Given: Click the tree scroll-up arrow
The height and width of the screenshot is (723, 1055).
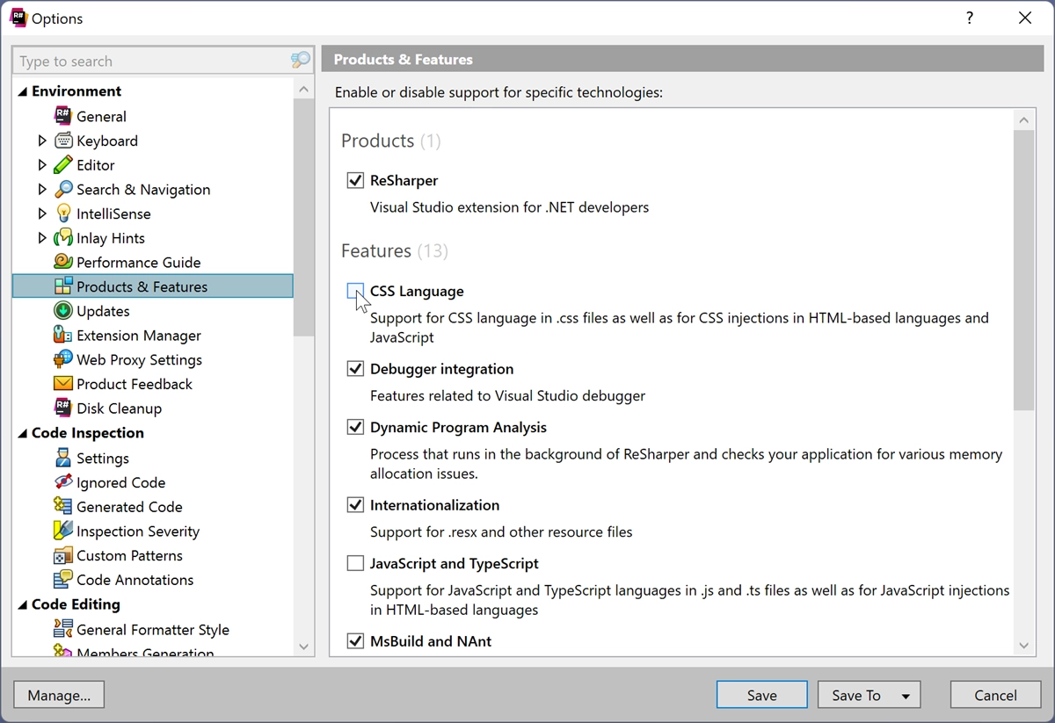Looking at the screenshot, I should pos(303,90).
